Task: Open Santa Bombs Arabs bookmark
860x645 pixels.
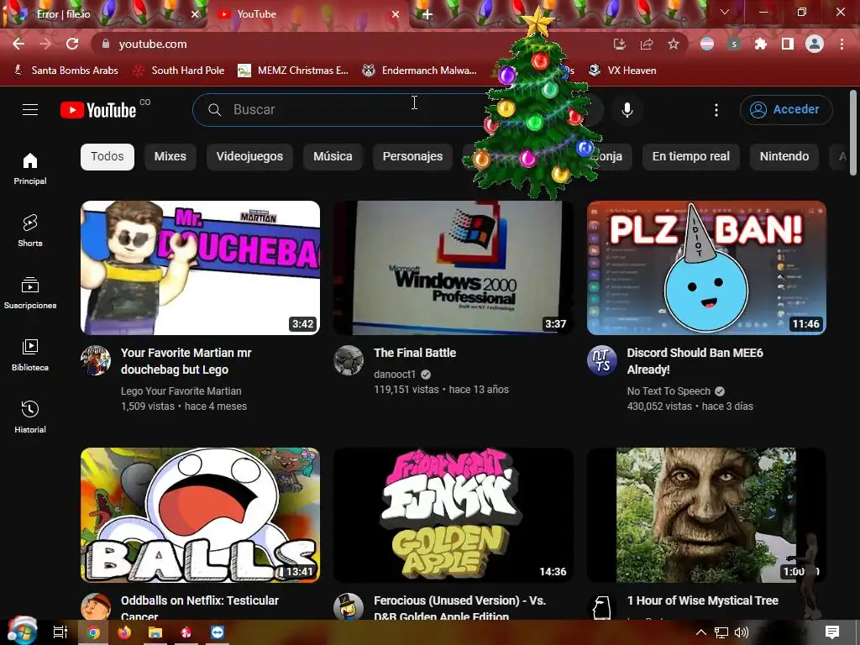Action: click(66, 71)
